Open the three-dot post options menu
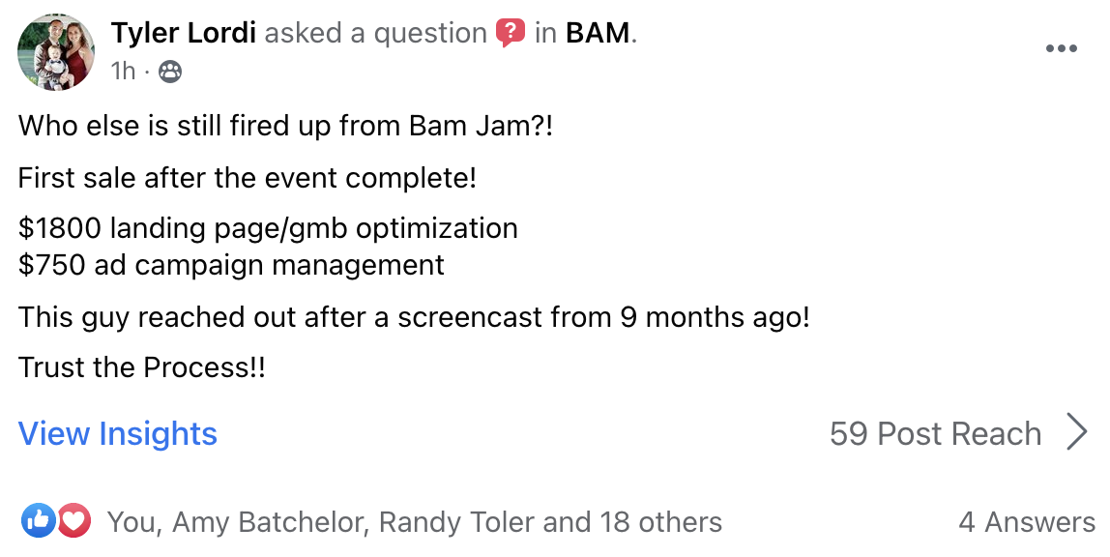 (x=1062, y=49)
